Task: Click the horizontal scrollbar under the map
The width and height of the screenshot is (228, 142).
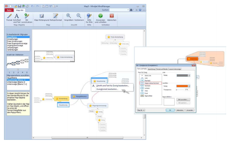Action: (87, 137)
